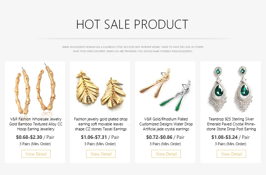
Task: Click the Teardrop 925 Sterling Silver Emerald title
Action: 231,124
